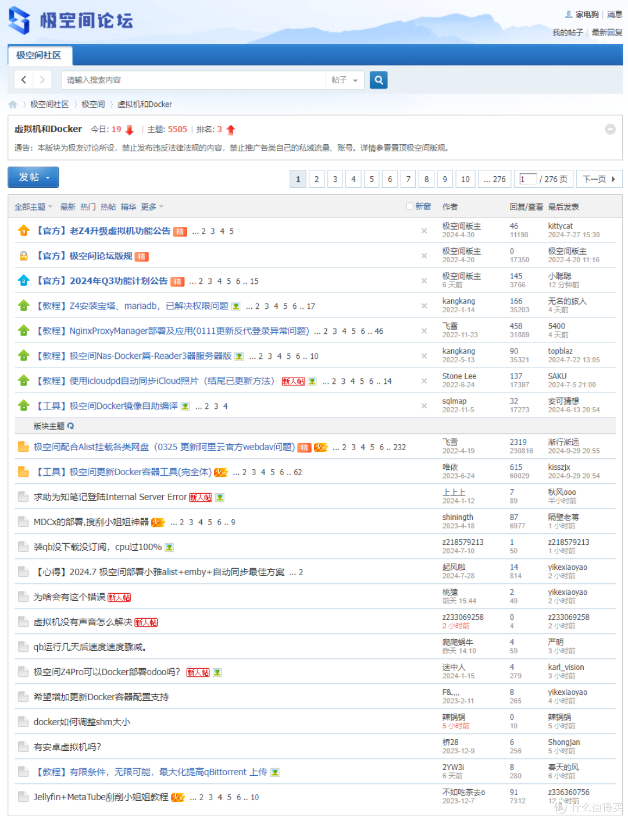Open thread 虚拟机没有声音怎么解决
This screenshot has width=628, height=820.
pyautogui.click(x=83, y=622)
